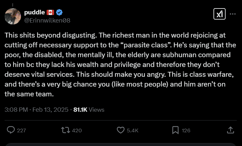Click the reply speech bubble icon

click(11, 130)
